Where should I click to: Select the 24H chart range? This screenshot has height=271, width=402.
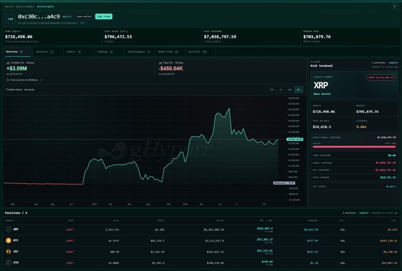[x=271, y=89]
